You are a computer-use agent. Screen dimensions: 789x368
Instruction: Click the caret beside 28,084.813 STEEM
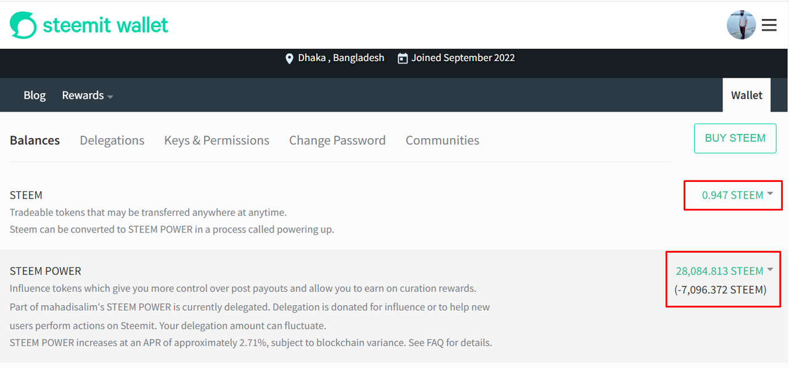770,270
